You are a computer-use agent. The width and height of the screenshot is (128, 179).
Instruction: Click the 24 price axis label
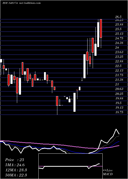[x=117, y=48]
